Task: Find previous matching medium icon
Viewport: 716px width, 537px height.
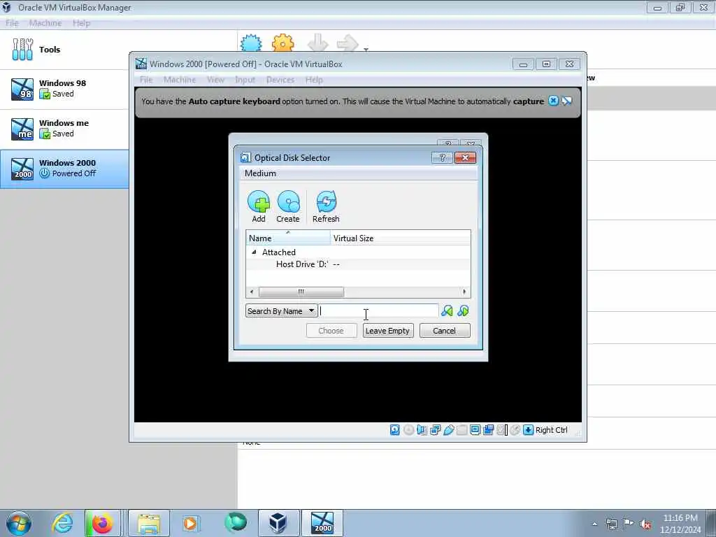Action: pyautogui.click(x=447, y=311)
